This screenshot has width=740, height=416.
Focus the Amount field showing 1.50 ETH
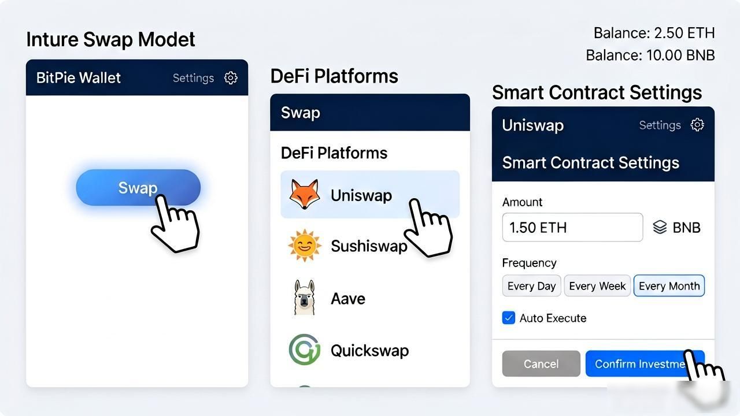tap(572, 227)
